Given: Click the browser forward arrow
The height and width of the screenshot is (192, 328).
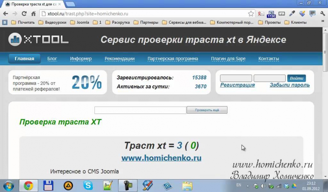Looking at the screenshot, I should tap(15, 14).
